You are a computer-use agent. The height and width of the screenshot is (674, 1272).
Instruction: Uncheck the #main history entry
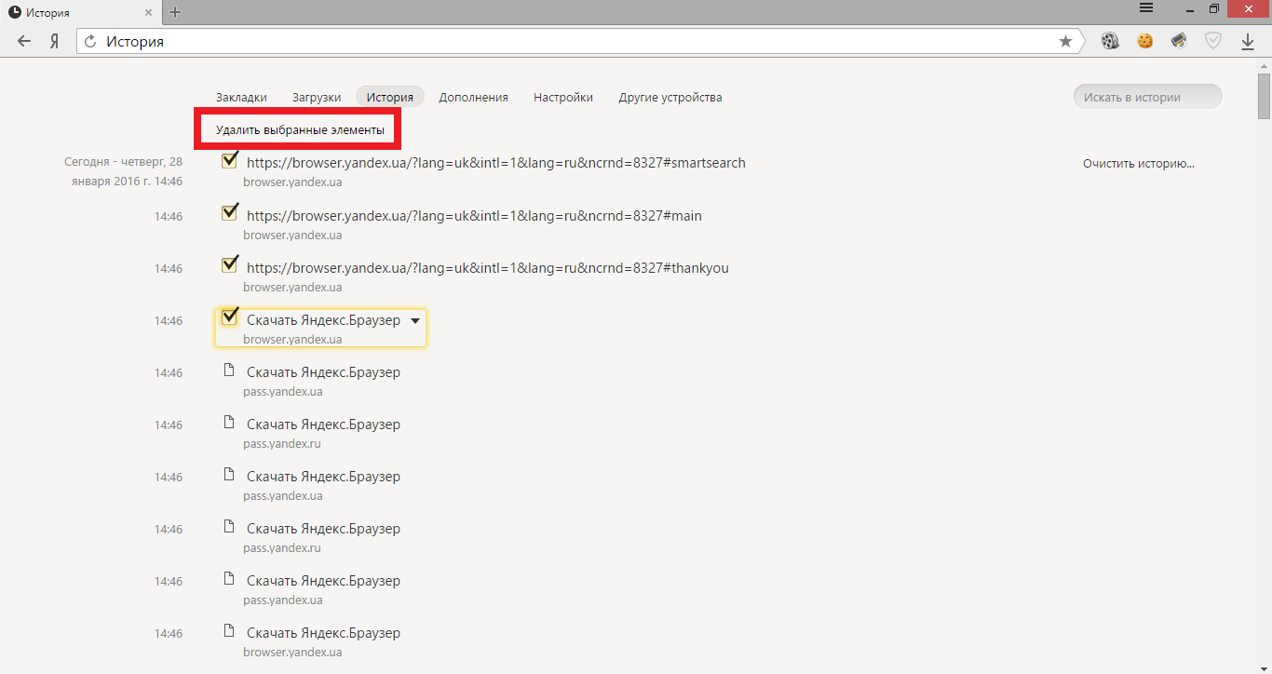(x=229, y=213)
